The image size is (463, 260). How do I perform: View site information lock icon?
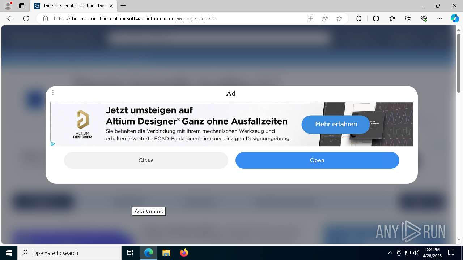pyautogui.click(x=46, y=18)
